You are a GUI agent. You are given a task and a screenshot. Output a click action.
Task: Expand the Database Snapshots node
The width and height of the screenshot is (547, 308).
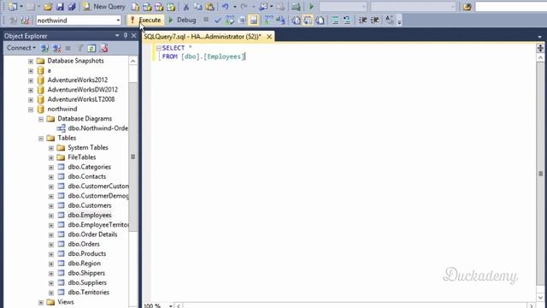(31, 61)
